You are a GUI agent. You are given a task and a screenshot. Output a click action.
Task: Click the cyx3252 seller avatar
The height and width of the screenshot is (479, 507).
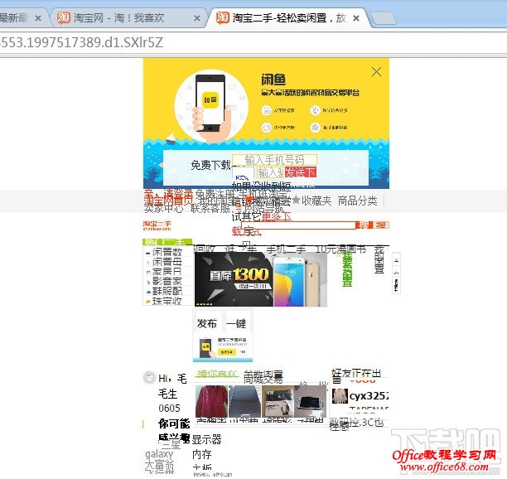pos(340,396)
